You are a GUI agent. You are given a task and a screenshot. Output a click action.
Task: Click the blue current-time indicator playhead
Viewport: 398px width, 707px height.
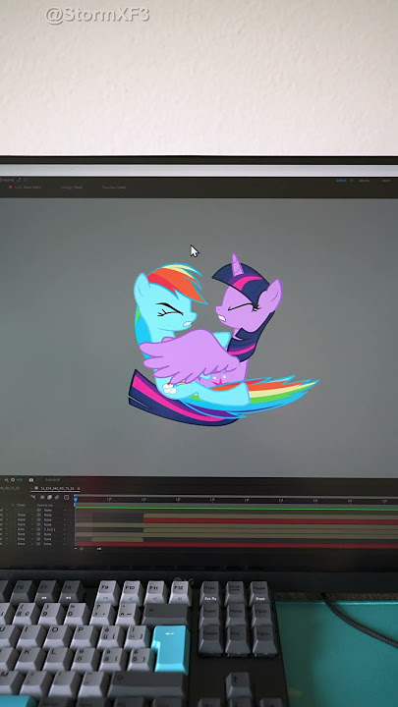pyautogui.click(x=76, y=500)
